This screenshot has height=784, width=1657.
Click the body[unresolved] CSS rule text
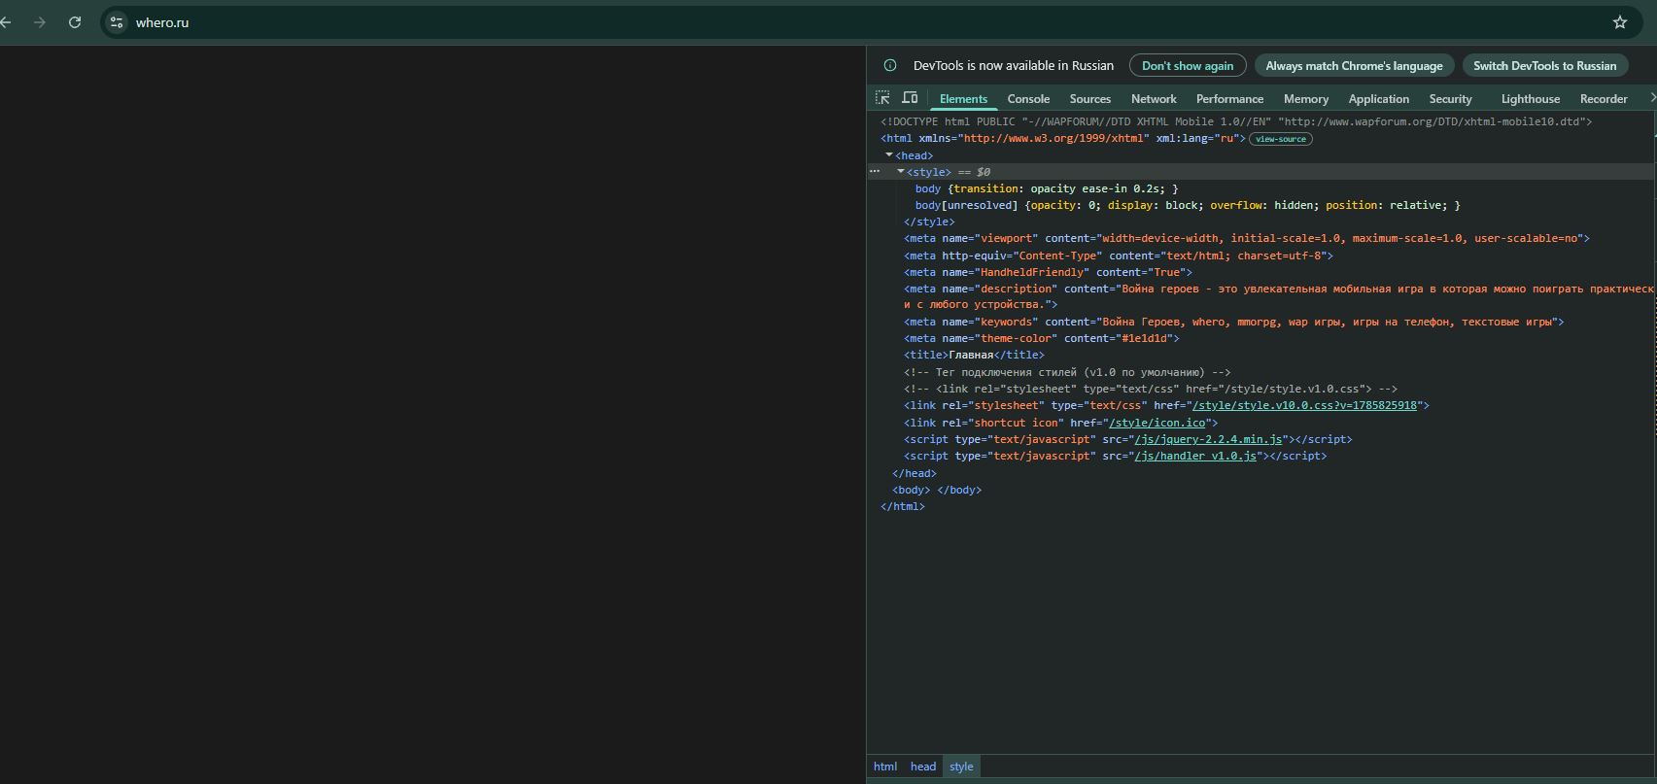[x=1188, y=205]
